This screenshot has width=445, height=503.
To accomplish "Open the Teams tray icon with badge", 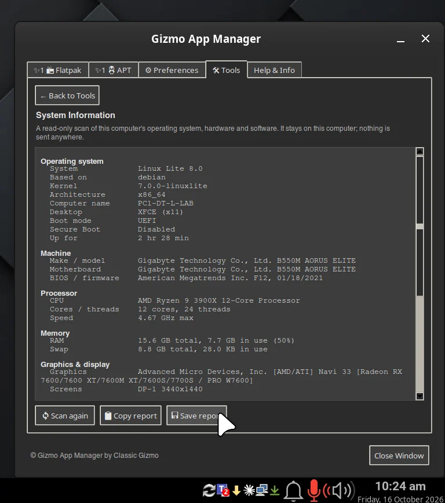I will coord(223,490).
